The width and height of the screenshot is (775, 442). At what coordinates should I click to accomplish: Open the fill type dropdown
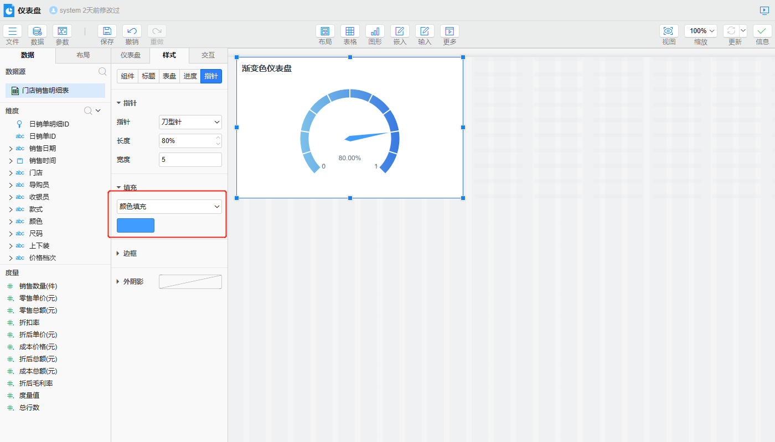169,207
